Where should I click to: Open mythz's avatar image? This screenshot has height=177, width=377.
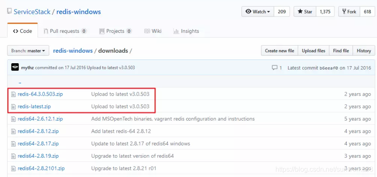click(15, 67)
